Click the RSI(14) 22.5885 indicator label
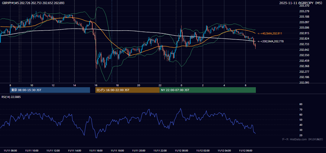This screenshot has width=326, height=153. (x=11, y=97)
